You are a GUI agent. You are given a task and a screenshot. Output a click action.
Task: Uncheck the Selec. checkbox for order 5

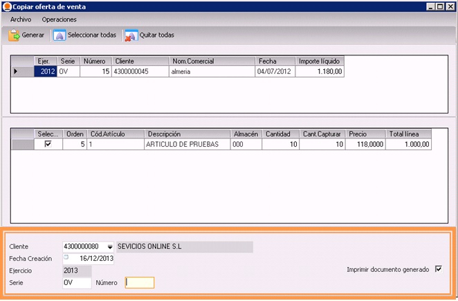click(48, 144)
